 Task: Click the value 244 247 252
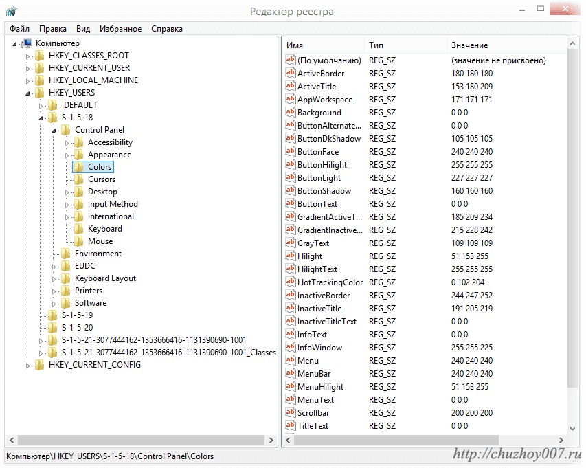[x=472, y=296]
